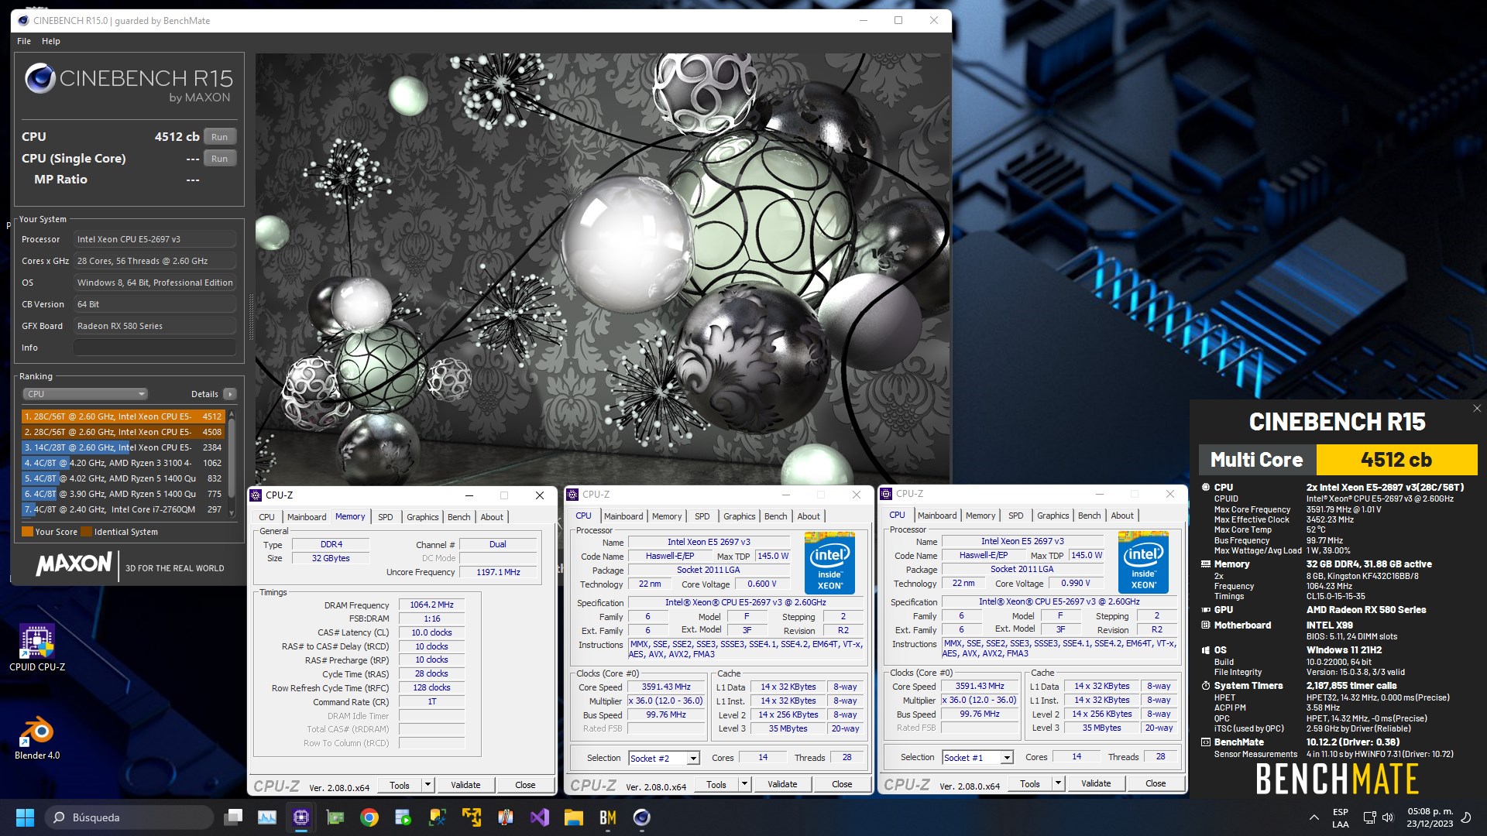Select Bench tab in Socket #1 CPU-Z window
Viewport: 1487px width, 836px height.
[x=1089, y=516]
